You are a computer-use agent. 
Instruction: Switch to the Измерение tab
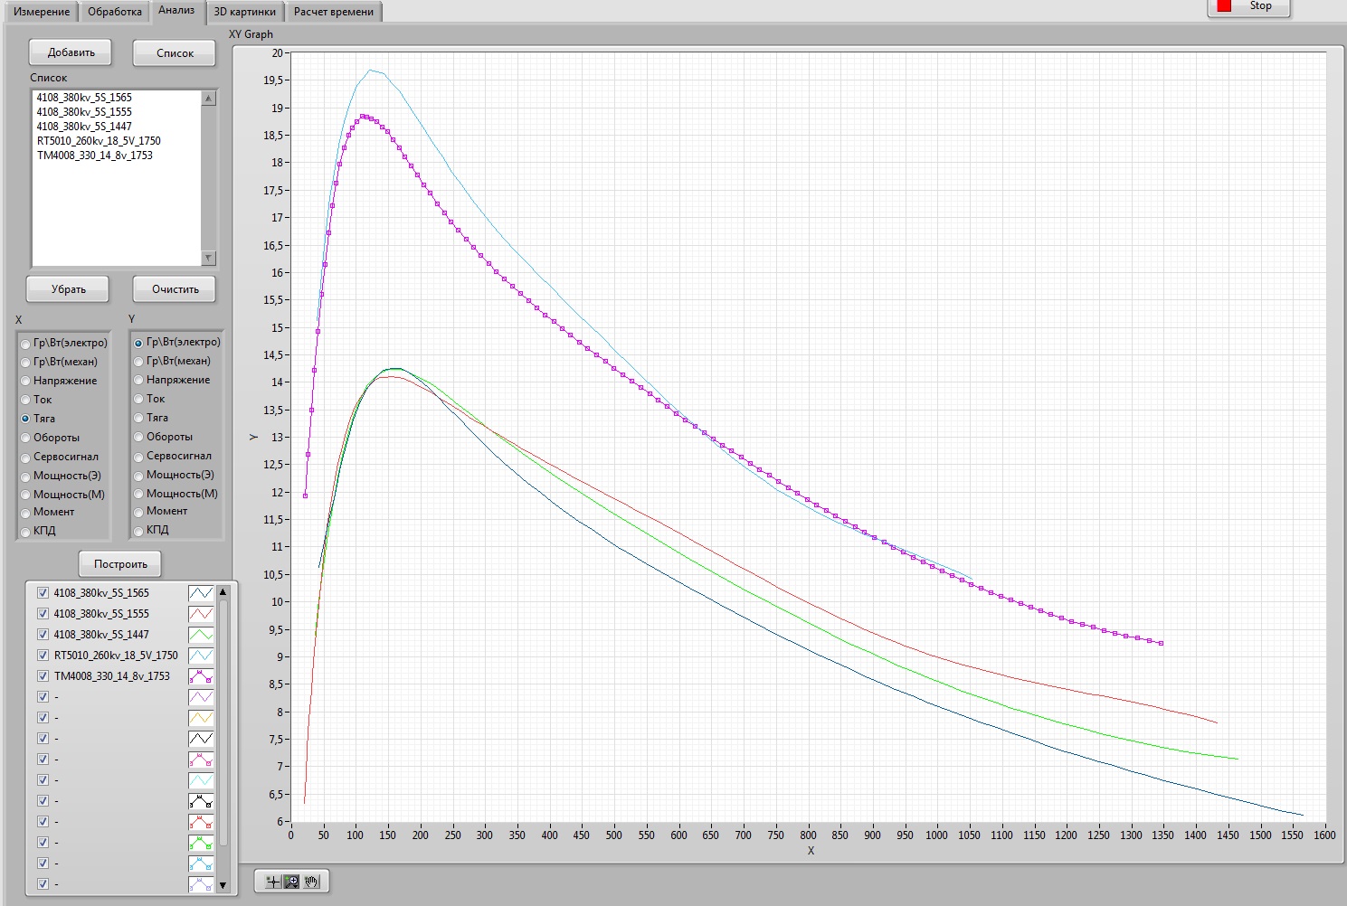(x=42, y=12)
